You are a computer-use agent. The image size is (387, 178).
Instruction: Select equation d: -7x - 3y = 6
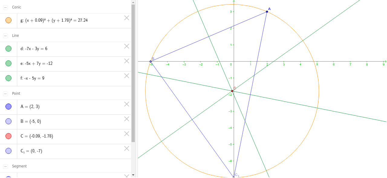click(x=34, y=49)
